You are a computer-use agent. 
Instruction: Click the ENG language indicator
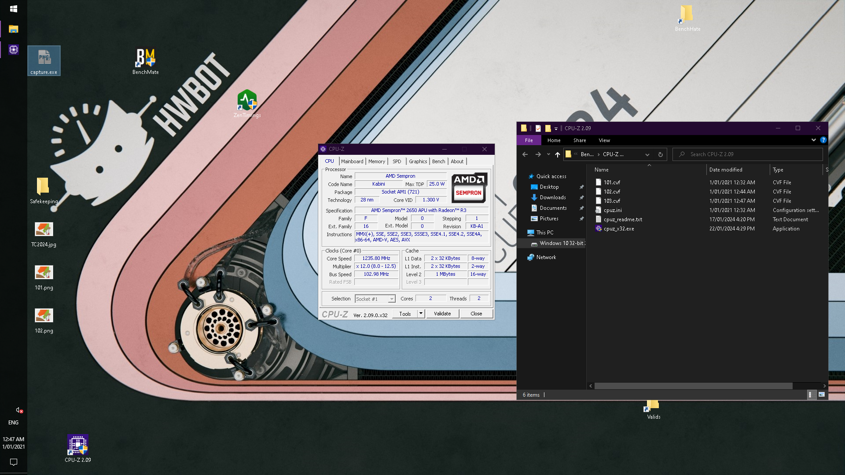(13, 422)
